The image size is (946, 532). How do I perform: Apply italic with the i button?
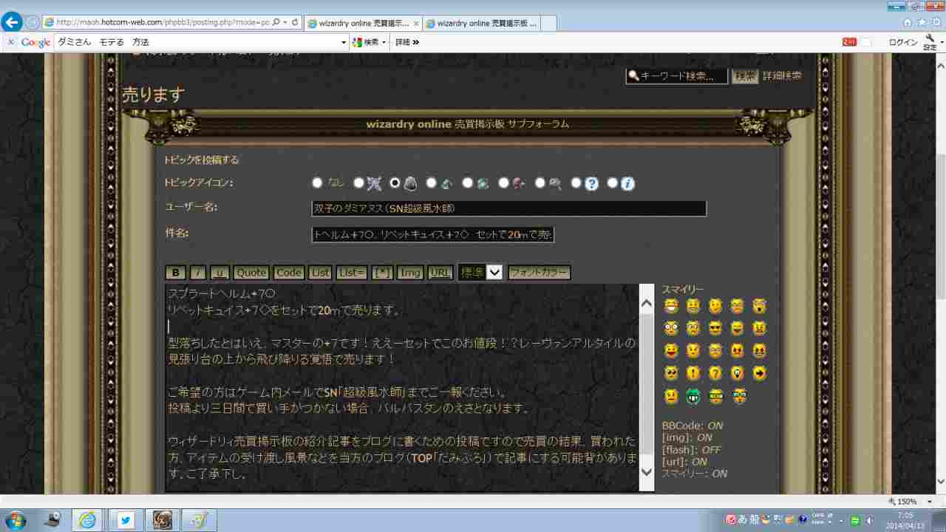click(198, 273)
